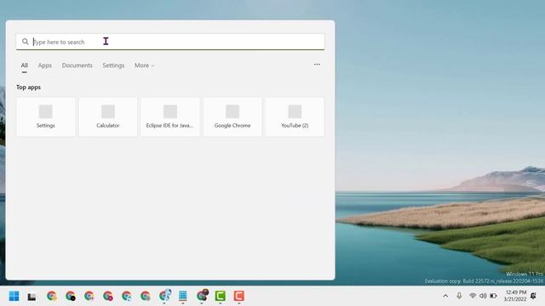
Task: Open YouTube (2) from Top apps
Action: pyautogui.click(x=295, y=117)
